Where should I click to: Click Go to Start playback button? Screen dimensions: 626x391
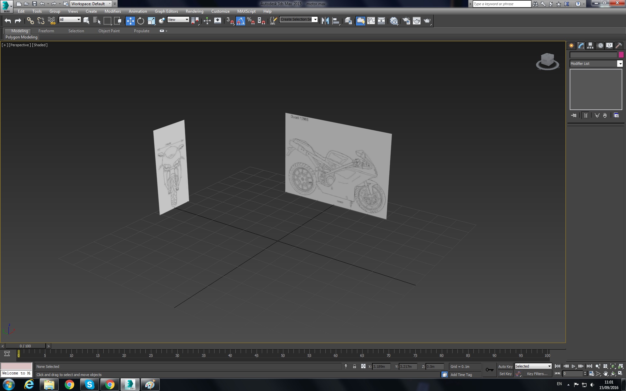point(558,366)
